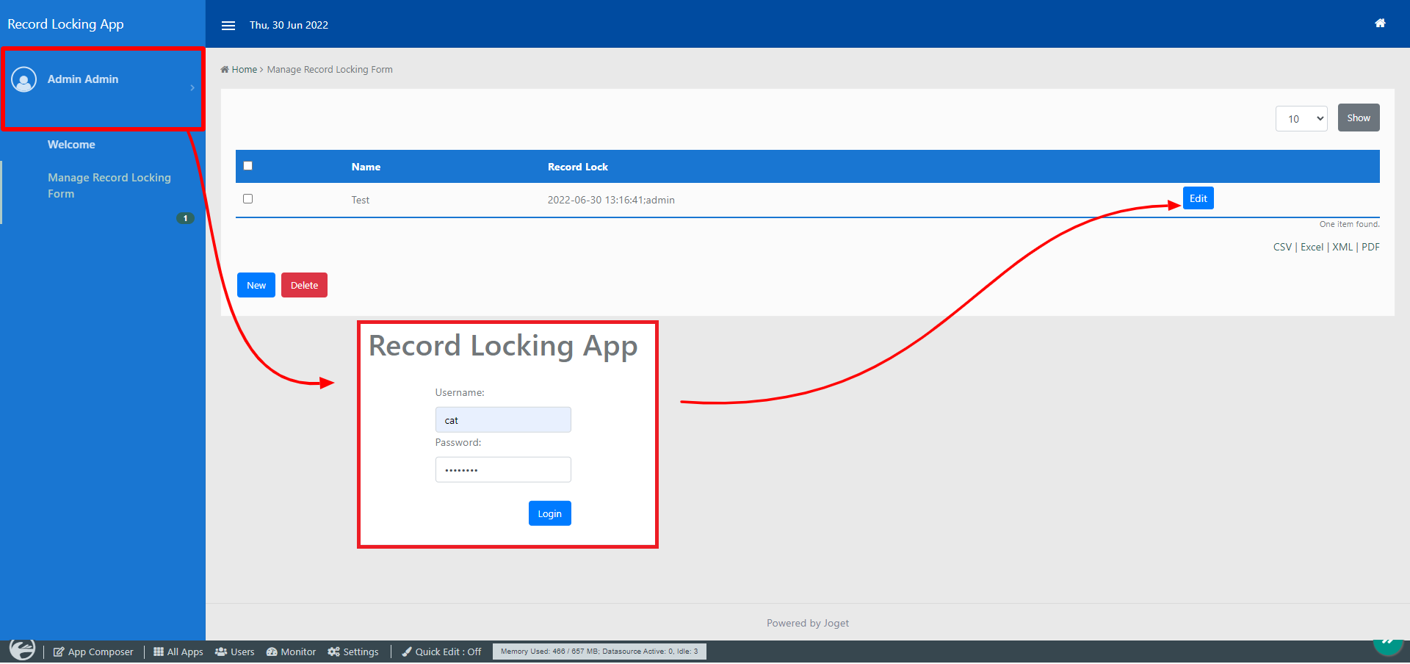Click the Powered by Joget footer text
Screen dimensions: 1410x664
point(808,624)
